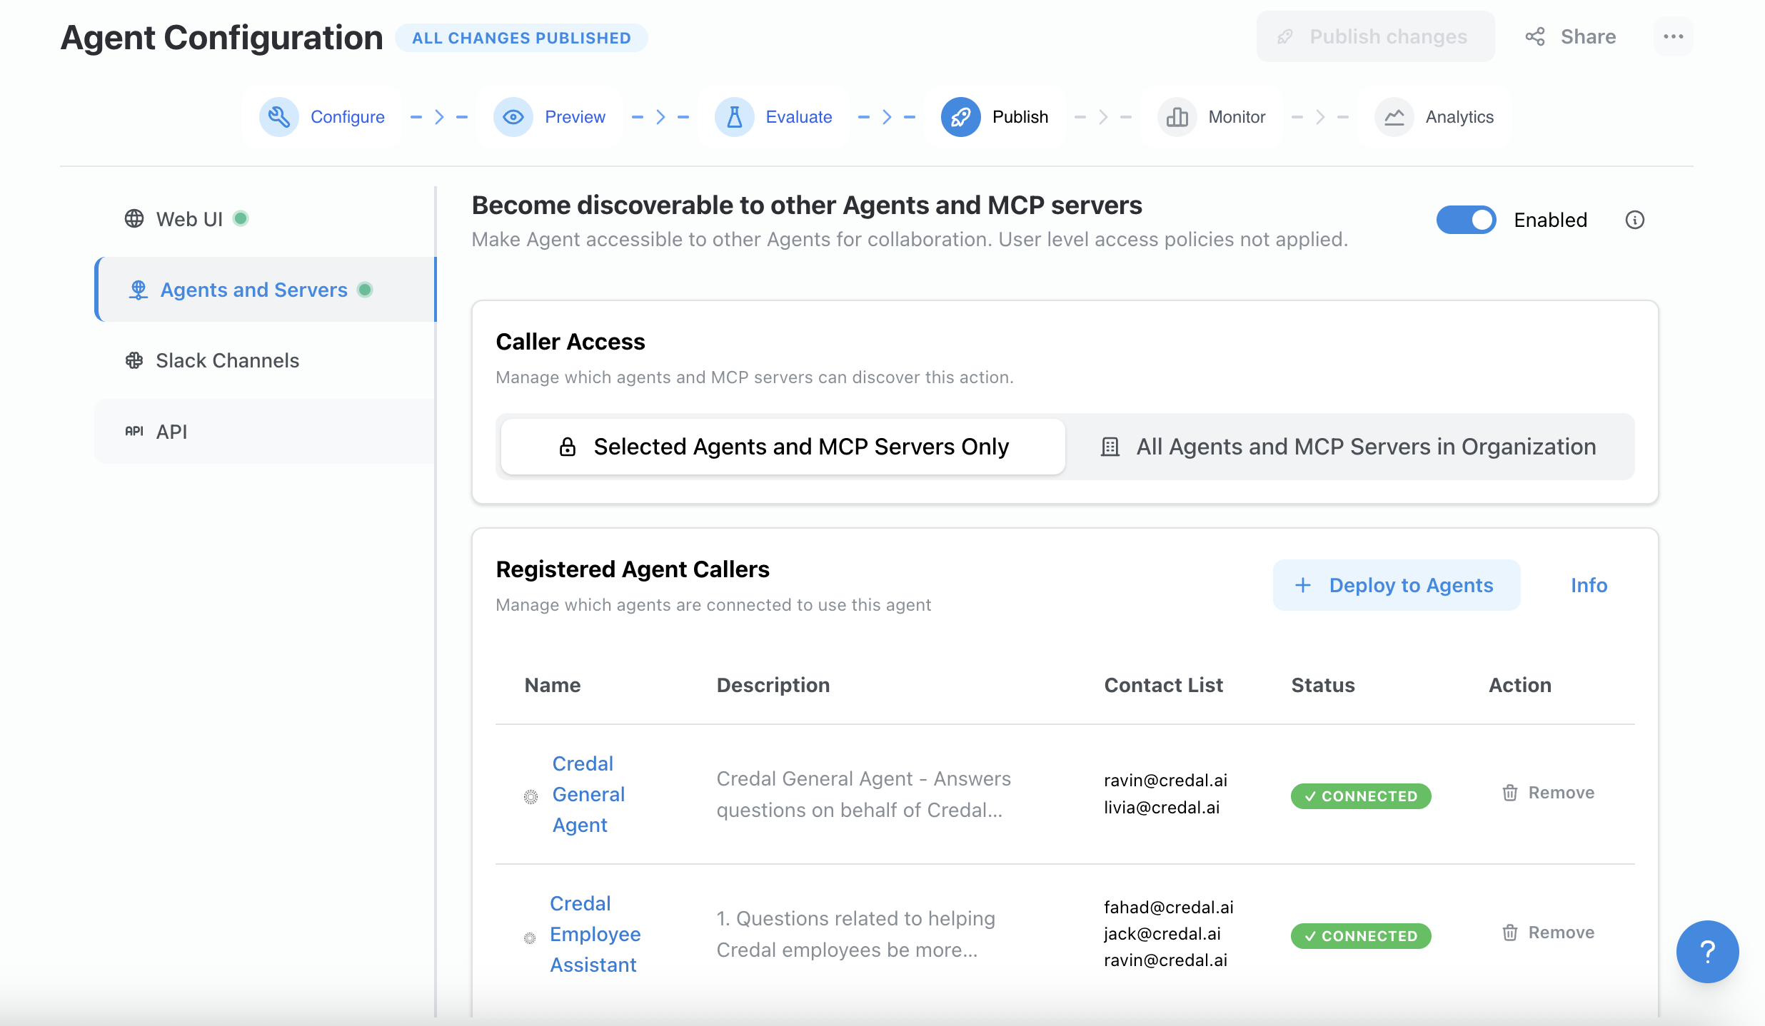Click jack@credal.ai contact entry
The image size is (1765, 1026).
[1162, 933]
